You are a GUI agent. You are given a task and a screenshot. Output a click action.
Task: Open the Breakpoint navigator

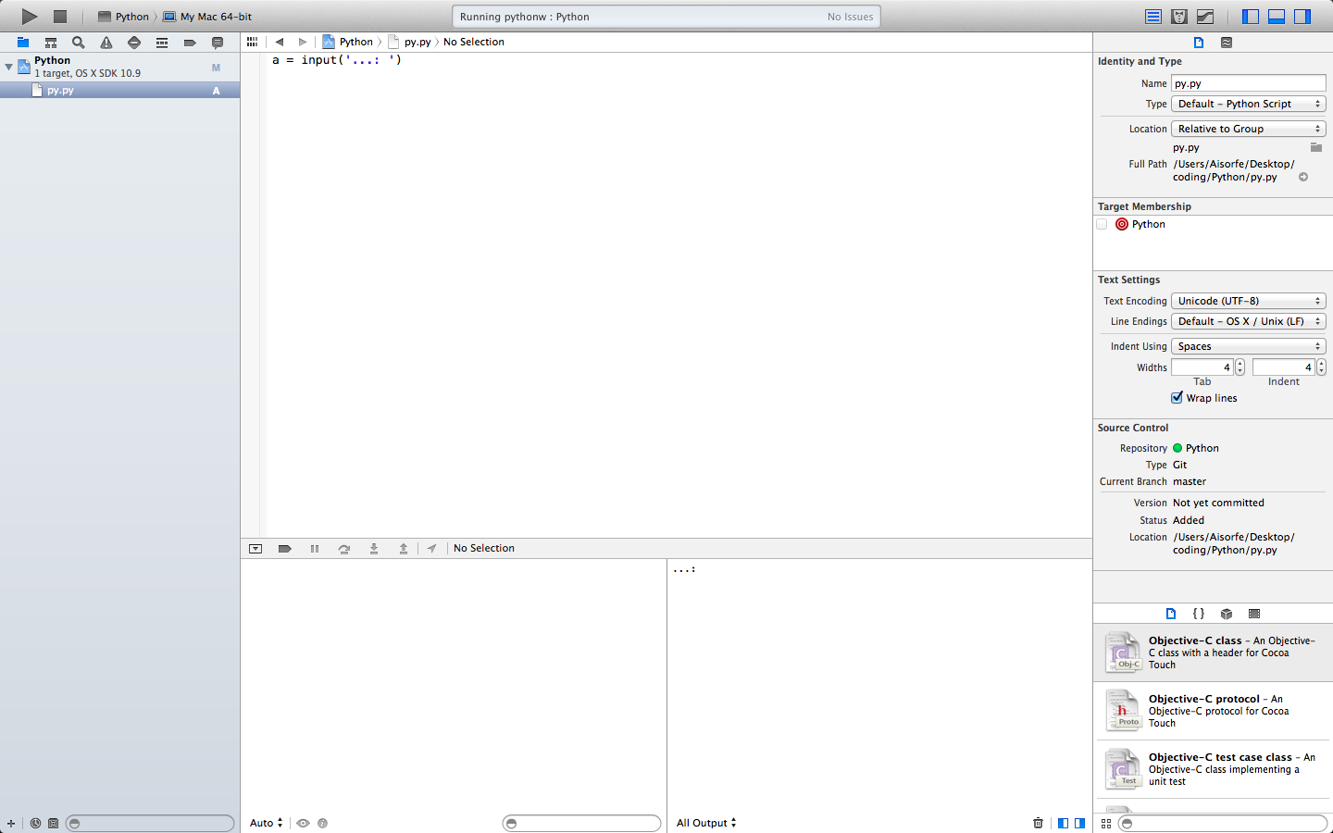190,43
